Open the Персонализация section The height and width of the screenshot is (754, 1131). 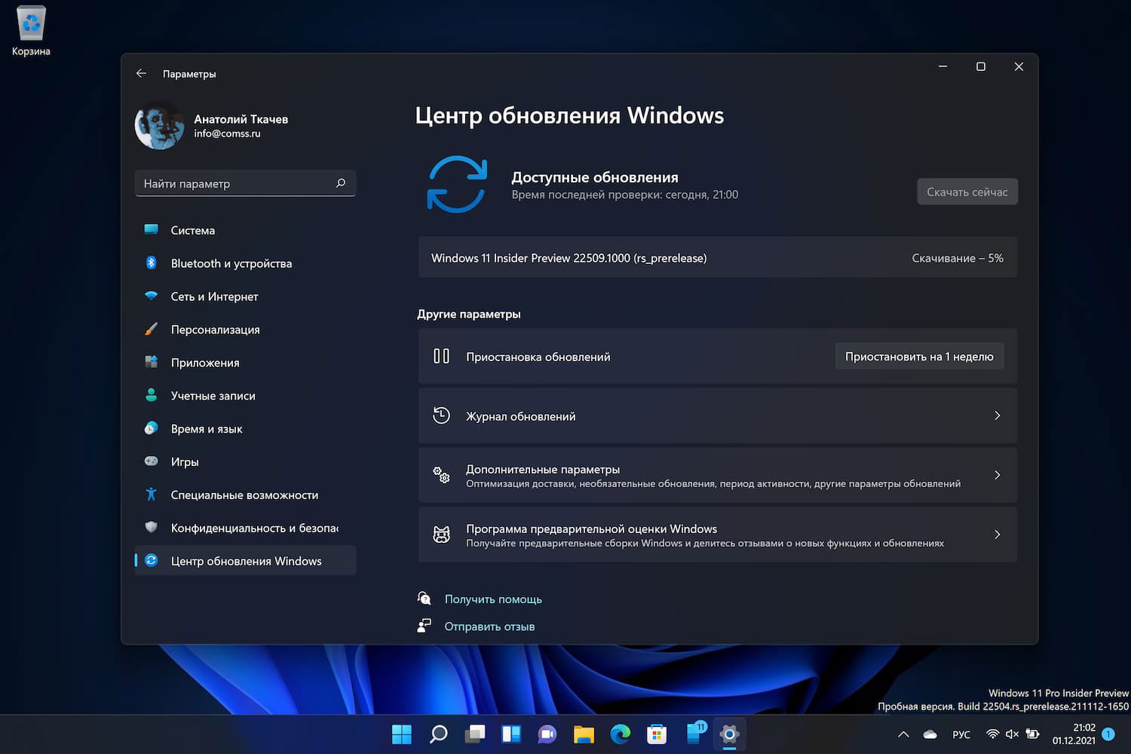pyautogui.click(x=215, y=329)
